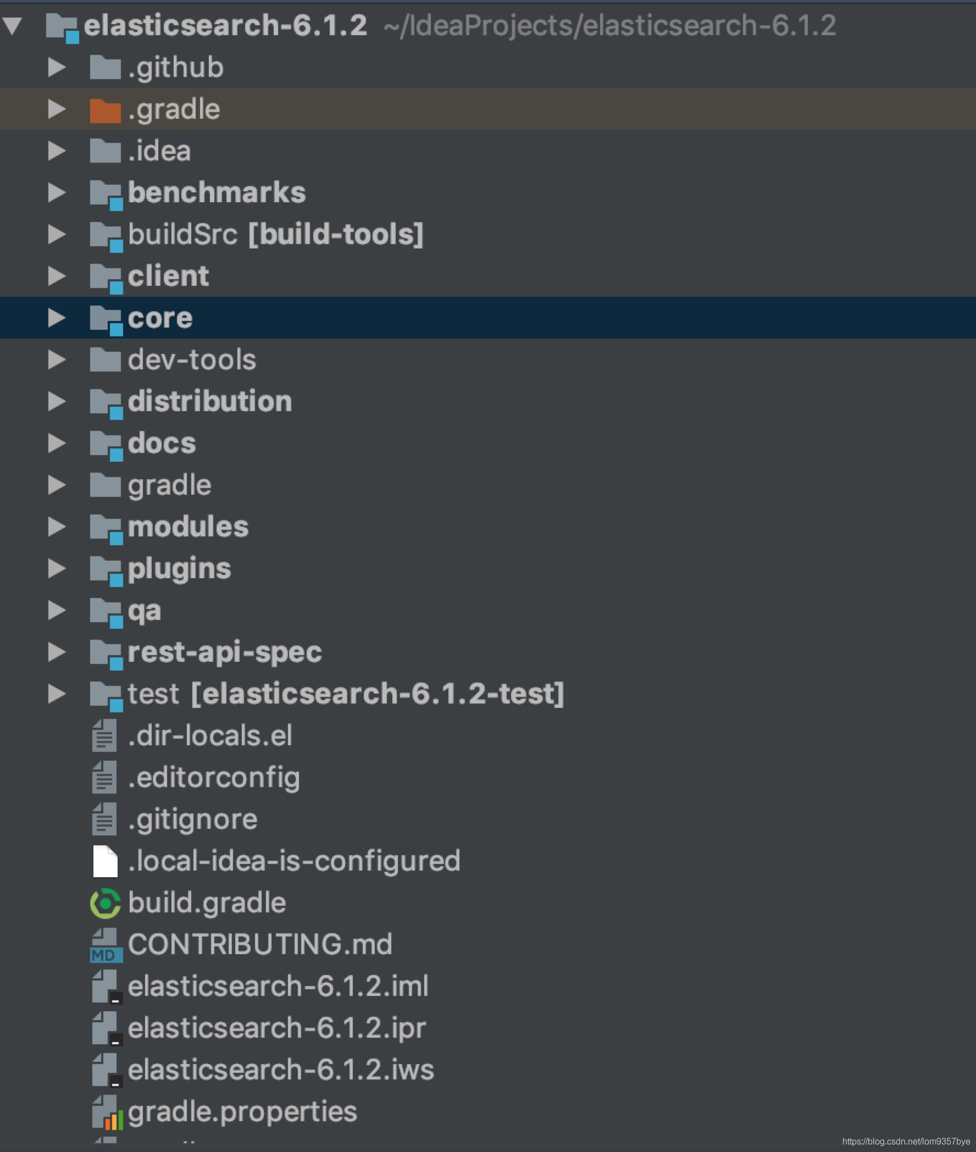Select the buildSrc [build-tools] entry
This screenshot has width=976, height=1152.
(275, 234)
